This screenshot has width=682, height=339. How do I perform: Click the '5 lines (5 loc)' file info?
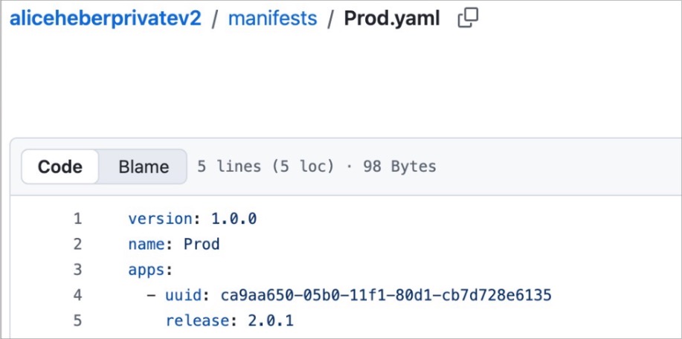tap(266, 167)
